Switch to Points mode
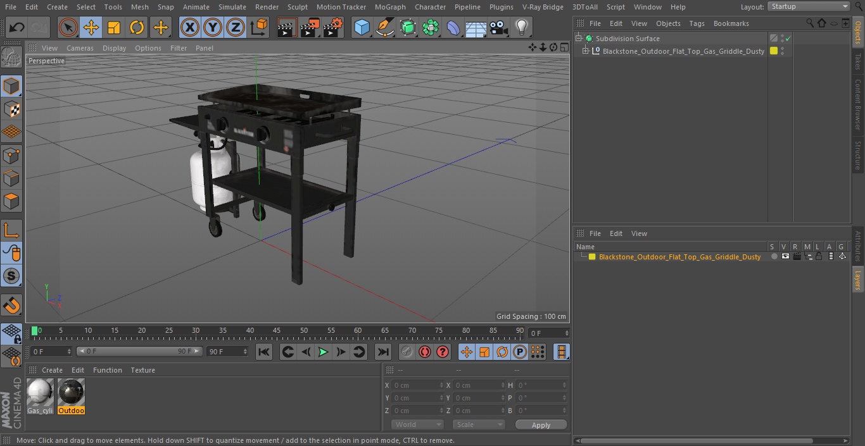The width and height of the screenshot is (865, 446). (x=11, y=155)
